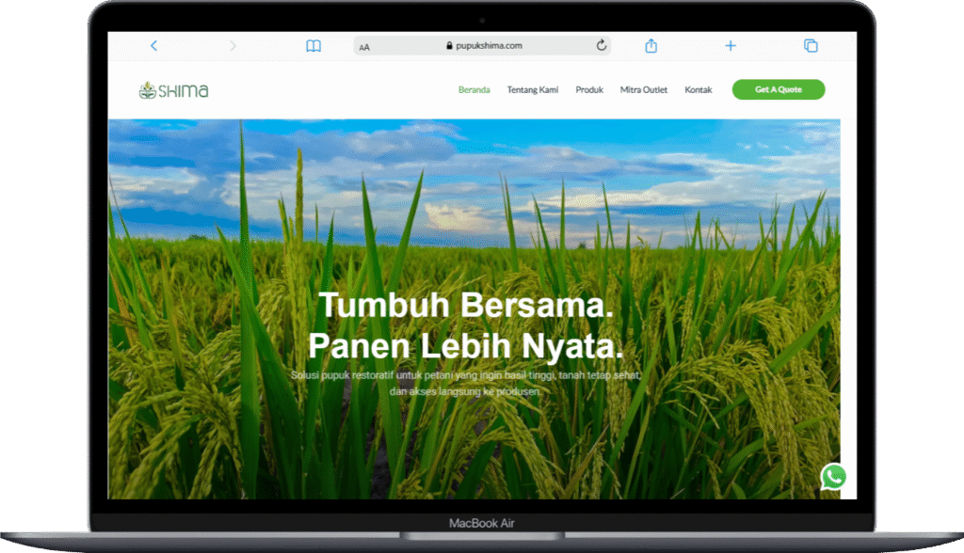Open the Produk menu item
This screenshot has width=964, height=553.
pyautogui.click(x=589, y=90)
